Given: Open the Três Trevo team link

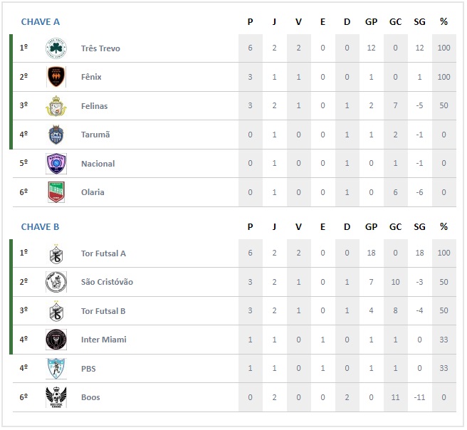Looking at the screenshot, I should pos(100,48).
